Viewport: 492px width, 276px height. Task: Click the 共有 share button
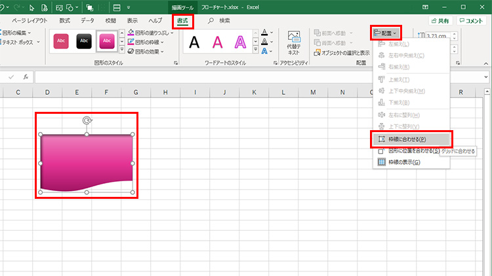(439, 21)
